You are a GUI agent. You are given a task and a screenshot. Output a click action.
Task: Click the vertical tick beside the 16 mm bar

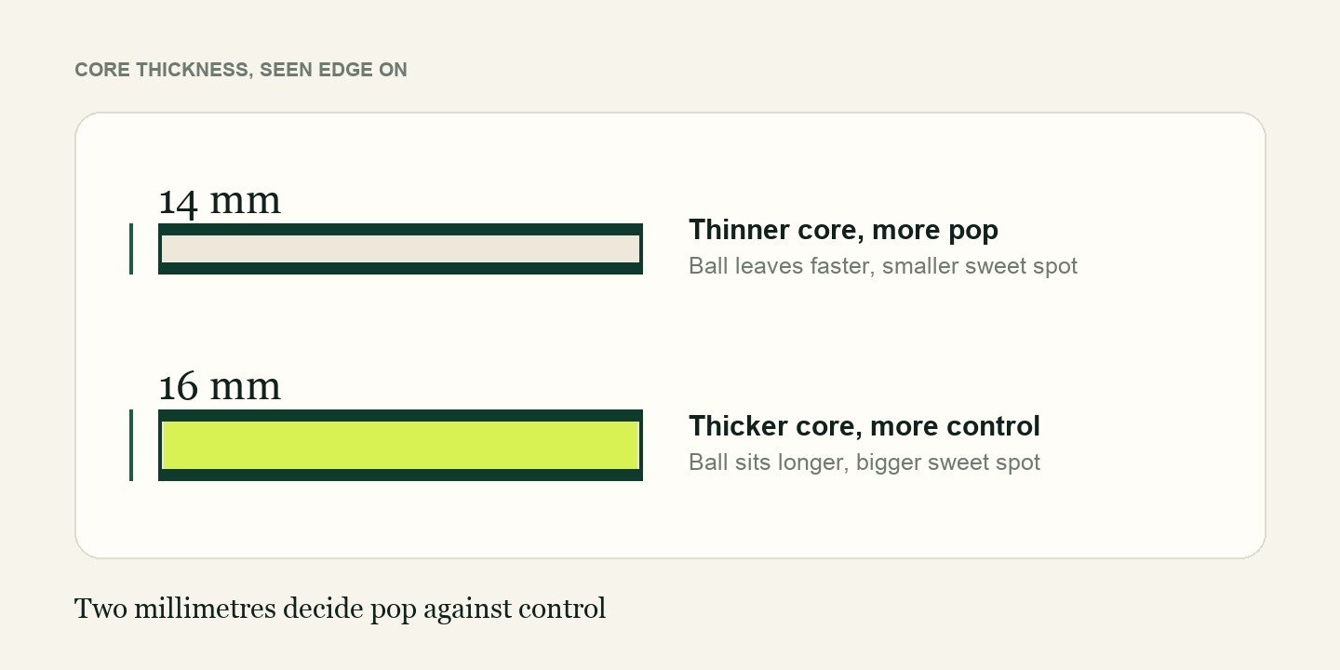pos(130,445)
